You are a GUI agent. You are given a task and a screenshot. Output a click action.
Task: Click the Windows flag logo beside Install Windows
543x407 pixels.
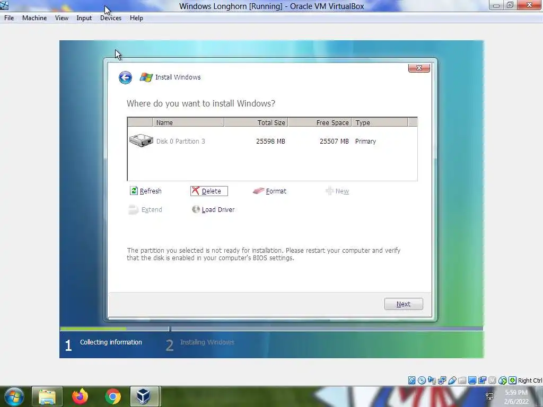pos(146,77)
